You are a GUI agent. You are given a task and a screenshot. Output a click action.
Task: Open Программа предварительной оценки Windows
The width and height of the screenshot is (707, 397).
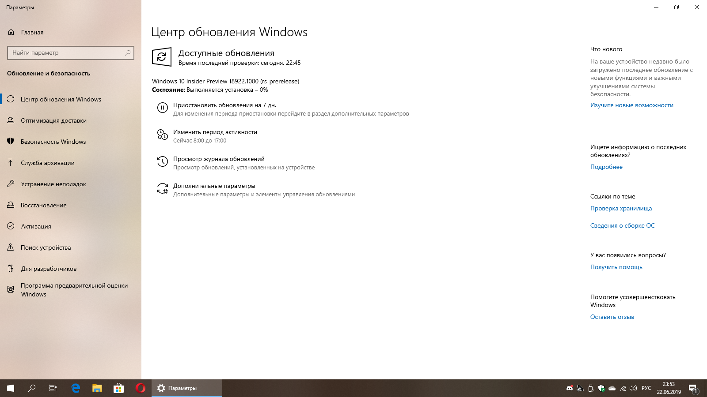(x=71, y=290)
